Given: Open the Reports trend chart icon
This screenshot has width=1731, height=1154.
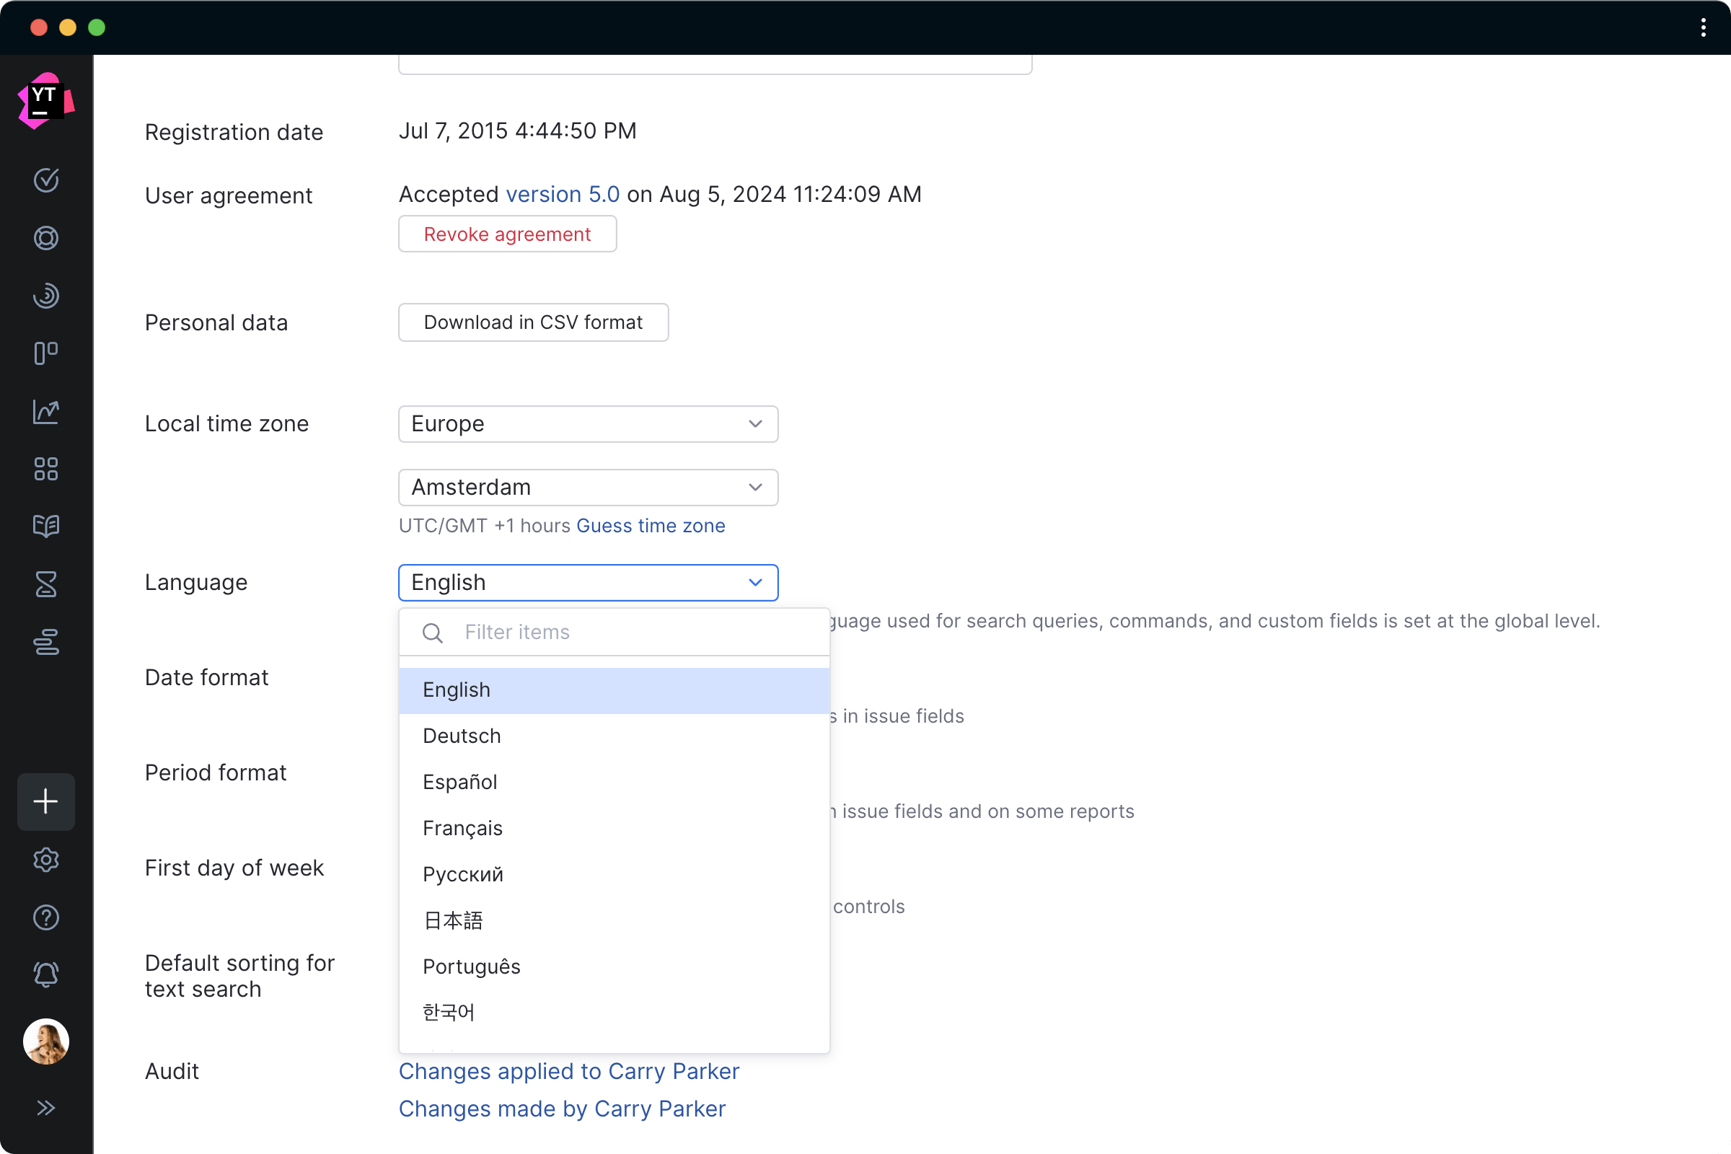Looking at the screenshot, I should (x=45, y=412).
